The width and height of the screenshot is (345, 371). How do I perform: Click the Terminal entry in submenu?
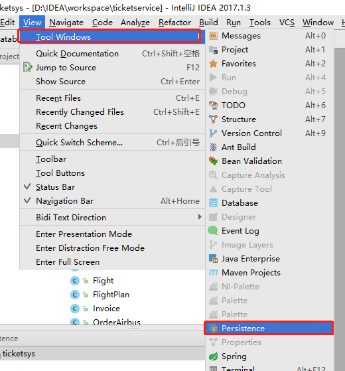tap(269, 368)
